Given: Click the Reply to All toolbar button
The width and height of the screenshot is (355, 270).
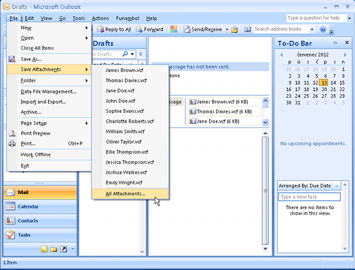Looking at the screenshot, I should 114,29.
